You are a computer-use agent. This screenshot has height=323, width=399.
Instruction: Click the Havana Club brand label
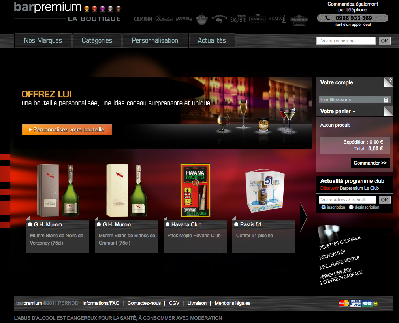[x=186, y=224]
